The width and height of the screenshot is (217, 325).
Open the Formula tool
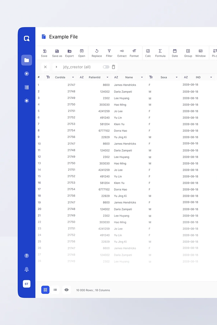pos(160,53)
